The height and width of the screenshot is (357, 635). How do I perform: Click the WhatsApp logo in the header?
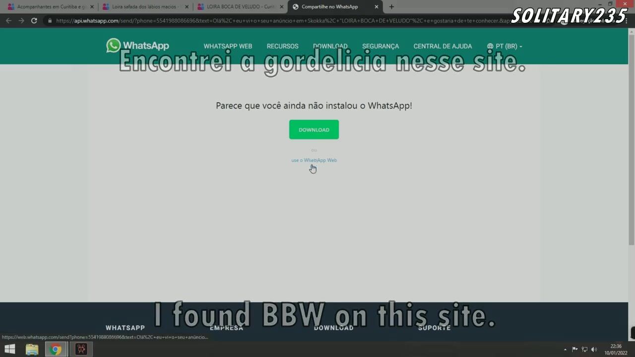point(137,46)
